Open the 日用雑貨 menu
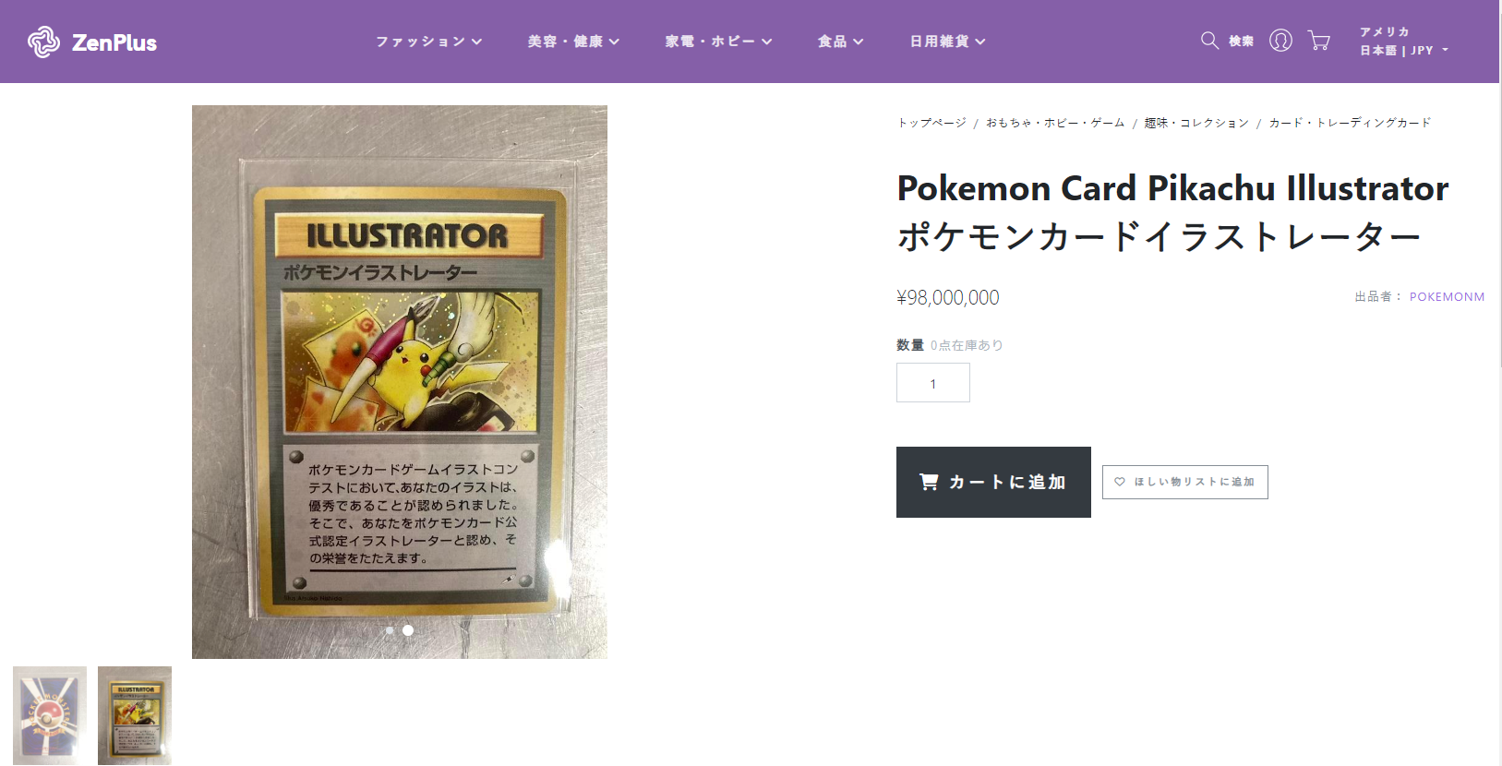 click(x=947, y=42)
